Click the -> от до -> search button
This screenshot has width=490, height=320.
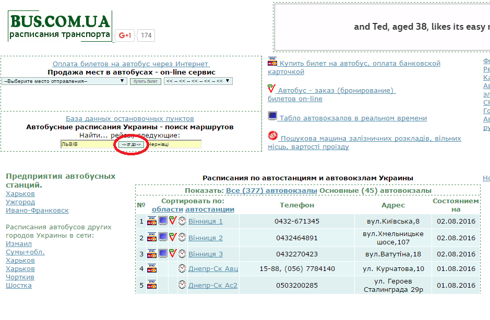click(132, 144)
